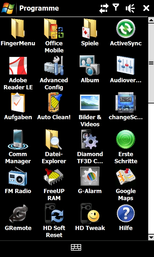Click the connectivity arrows status icon
Viewport: 154px width, 257px height.
pos(104,8)
